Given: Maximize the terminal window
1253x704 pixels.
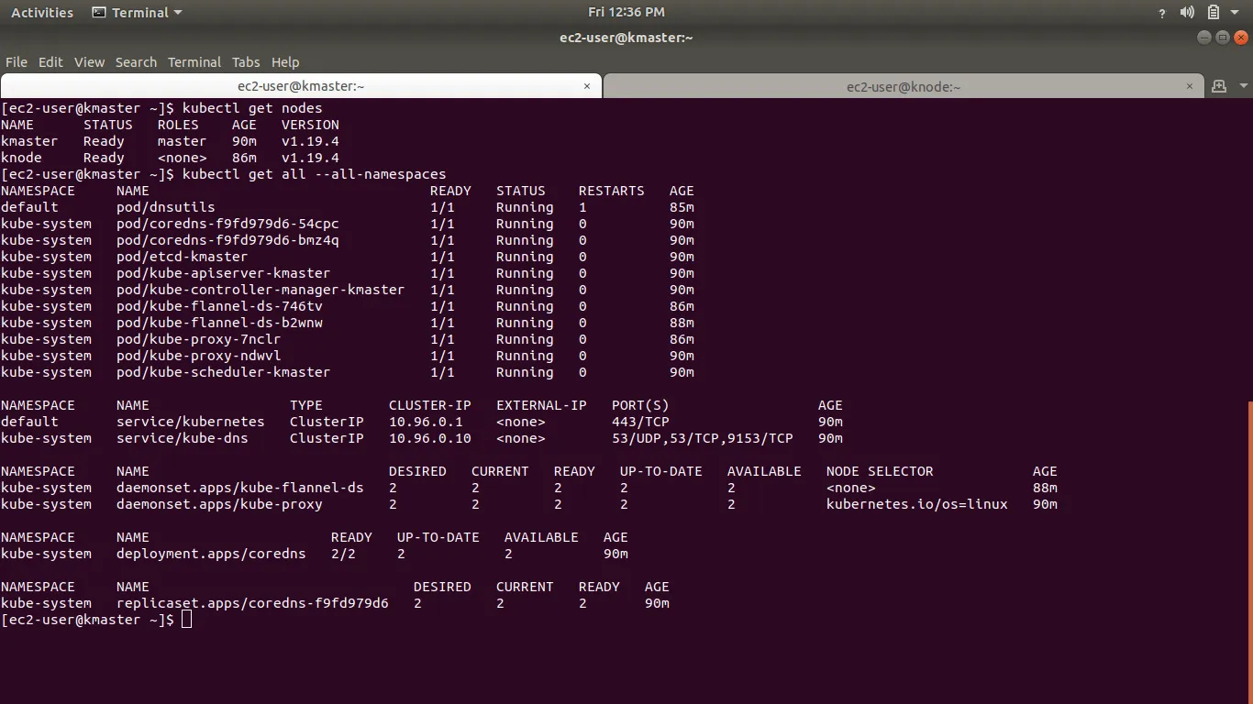Looking at the screenshot, I should click(x=1223, y=38).
